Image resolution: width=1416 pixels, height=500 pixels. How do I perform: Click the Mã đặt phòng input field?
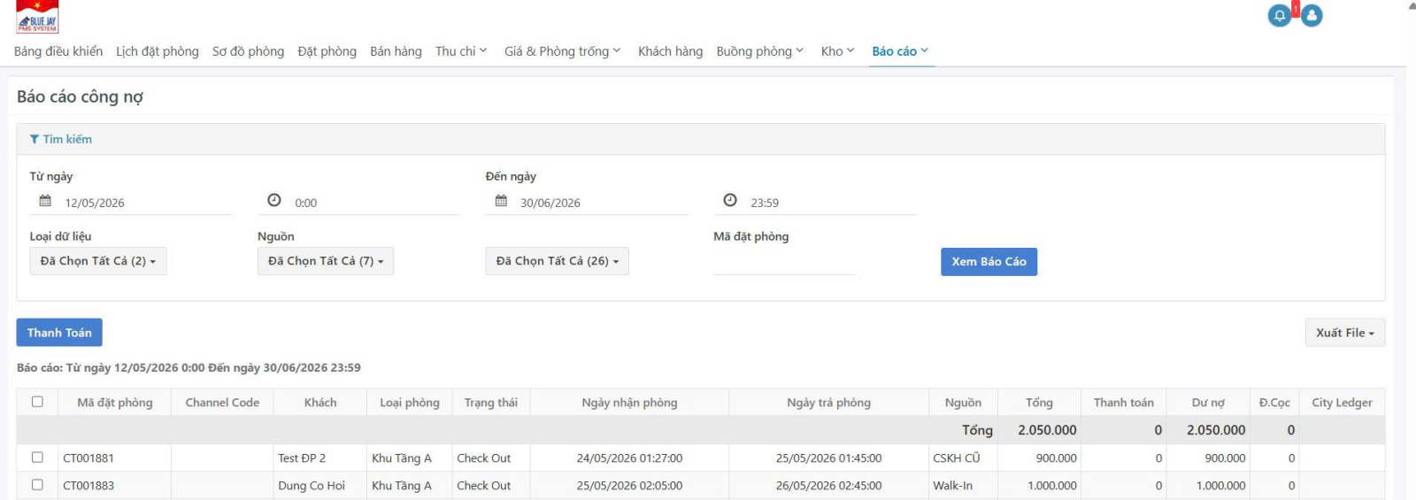(x=784, y=263)
